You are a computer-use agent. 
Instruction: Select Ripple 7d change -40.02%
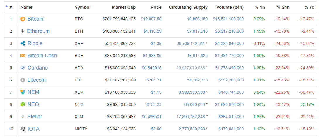click(x=307, y=43)
